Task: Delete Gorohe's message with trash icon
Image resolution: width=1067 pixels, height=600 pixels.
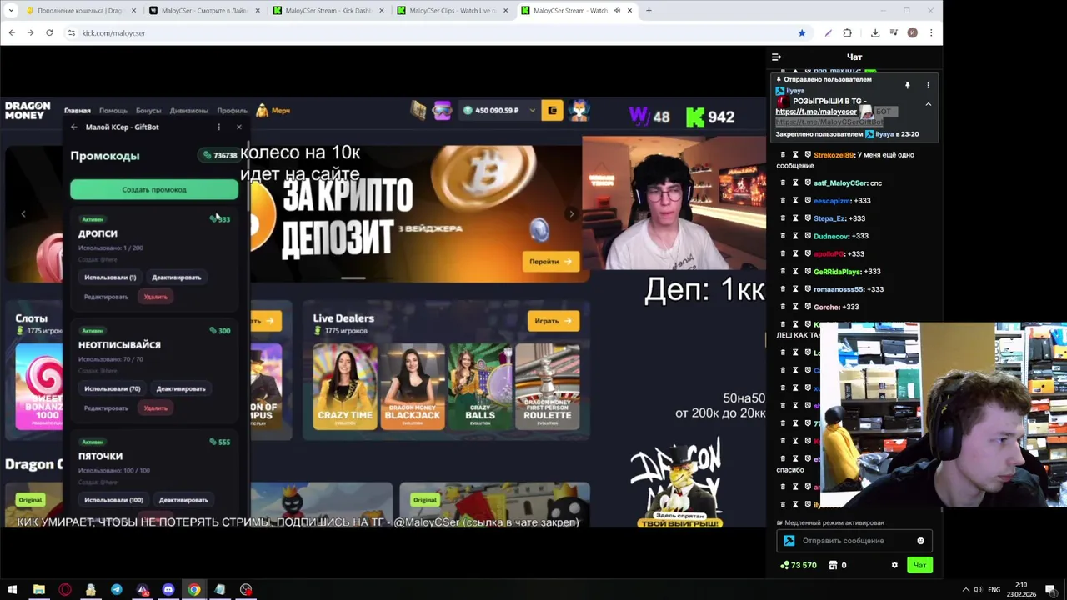Action: (782, 307)
